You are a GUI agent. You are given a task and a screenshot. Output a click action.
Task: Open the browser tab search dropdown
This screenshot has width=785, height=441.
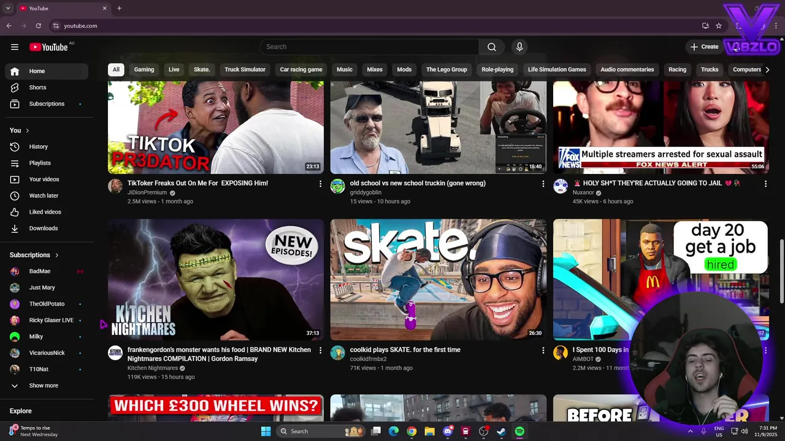tap(8, 8)
